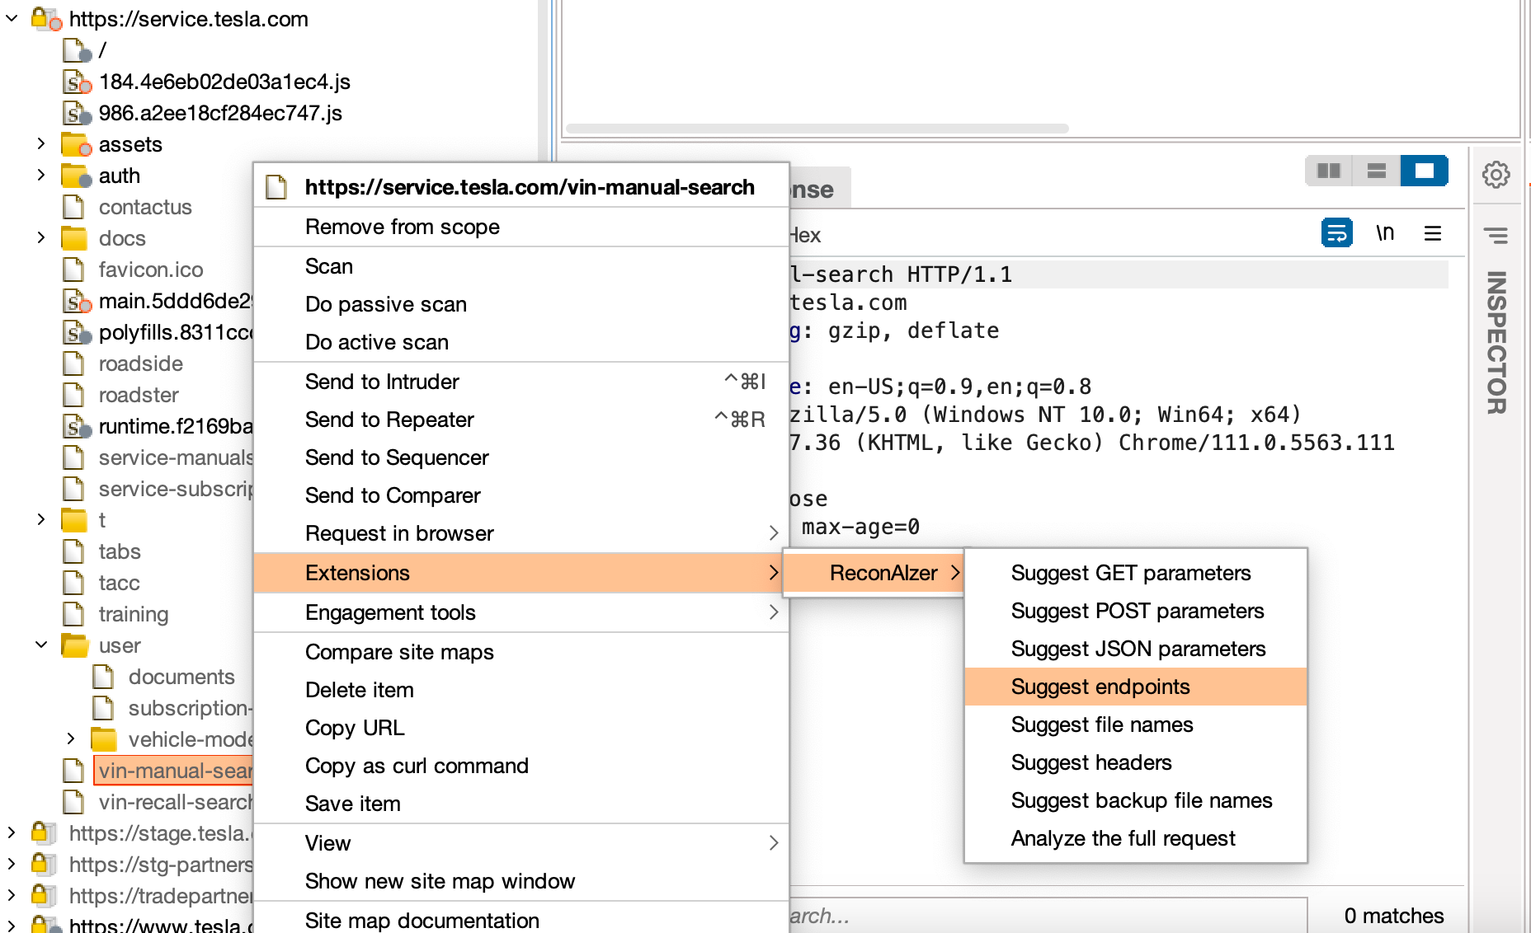Image resolution: width=1531 pixels, height=933 pixels.
Task: Click the horizontal scrollbar in top panel
Action: click(x=817, y=129)
